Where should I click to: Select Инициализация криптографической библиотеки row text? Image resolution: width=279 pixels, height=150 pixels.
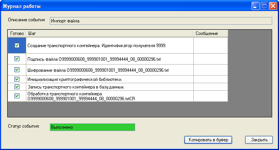click(75, 79)
